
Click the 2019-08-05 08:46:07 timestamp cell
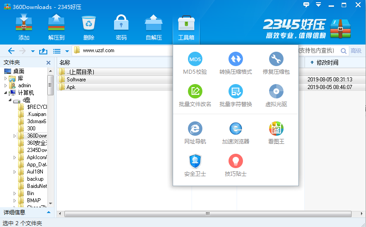tap(329, 87)
